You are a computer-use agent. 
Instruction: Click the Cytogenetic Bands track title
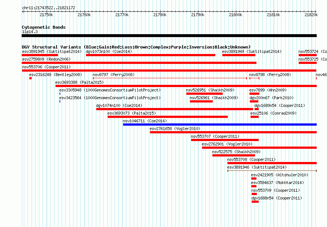(44, 27)
